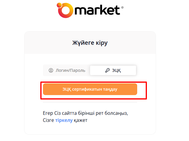Switch to the Логин/Пароль tab
The image size is (189, 141).
67,70
